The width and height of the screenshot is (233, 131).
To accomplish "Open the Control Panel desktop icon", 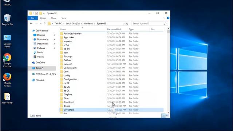I will (7, 41).
